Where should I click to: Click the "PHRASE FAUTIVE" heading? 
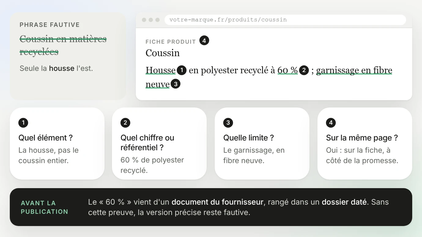tap(50, 25)
